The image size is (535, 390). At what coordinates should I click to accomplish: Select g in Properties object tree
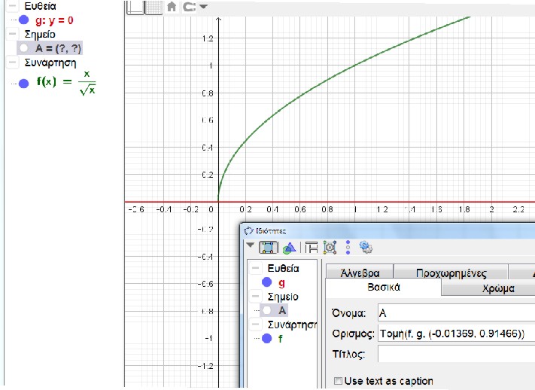(281, 283)
